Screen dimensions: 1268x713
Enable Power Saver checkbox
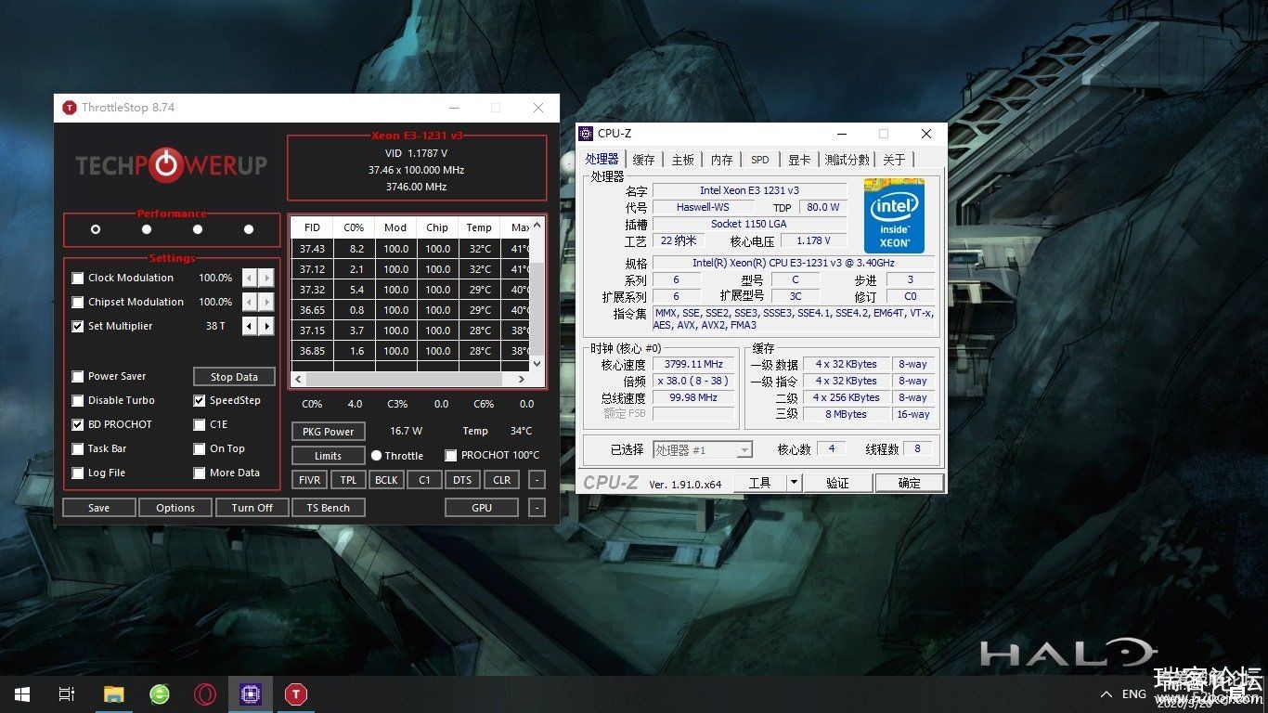click(x=78, y=376)
